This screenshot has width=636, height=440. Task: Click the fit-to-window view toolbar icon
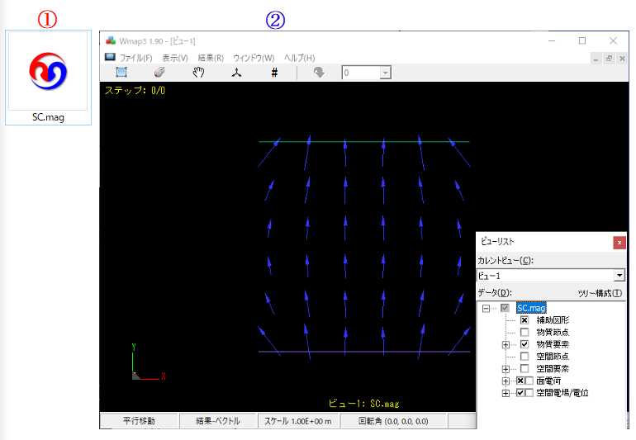pyautogui.click(x=121, y=73)
